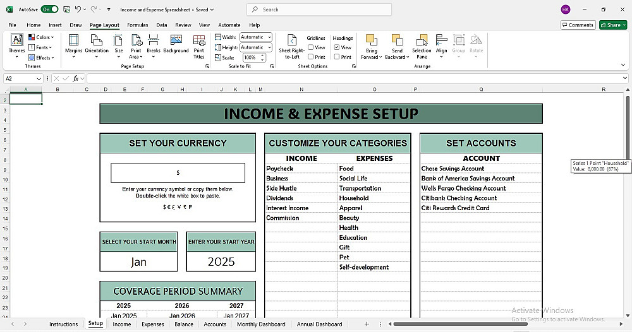The width and height of the screenshot is (632, 332).
Task: Open the Selection Pane
Action: [x=422, y=46]
